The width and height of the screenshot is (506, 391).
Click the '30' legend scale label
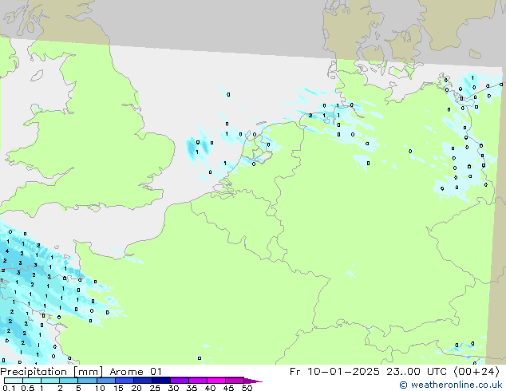[x=173, y=388]
